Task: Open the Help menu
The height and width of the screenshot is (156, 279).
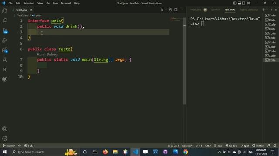Action: pos(77,3)
